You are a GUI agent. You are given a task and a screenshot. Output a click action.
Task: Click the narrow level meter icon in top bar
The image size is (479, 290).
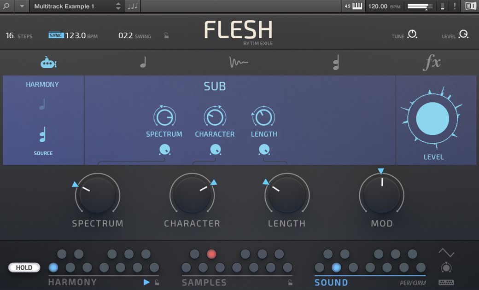coord(442,6)
